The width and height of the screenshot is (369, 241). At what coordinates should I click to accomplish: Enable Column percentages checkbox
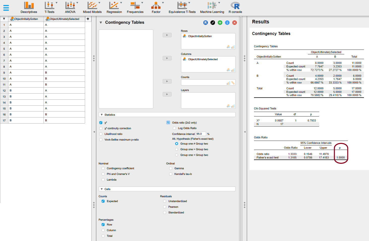point(103,230)
